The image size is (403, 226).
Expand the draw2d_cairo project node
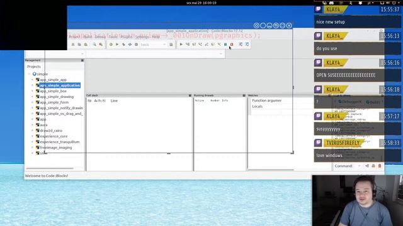[32, 131]
